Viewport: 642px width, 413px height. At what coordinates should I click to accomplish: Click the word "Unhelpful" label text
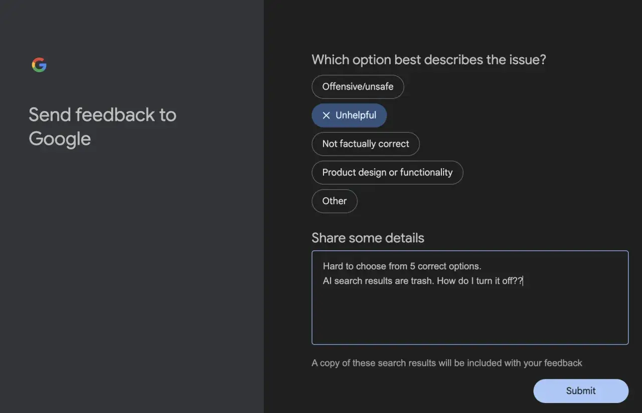coord(356,116)
